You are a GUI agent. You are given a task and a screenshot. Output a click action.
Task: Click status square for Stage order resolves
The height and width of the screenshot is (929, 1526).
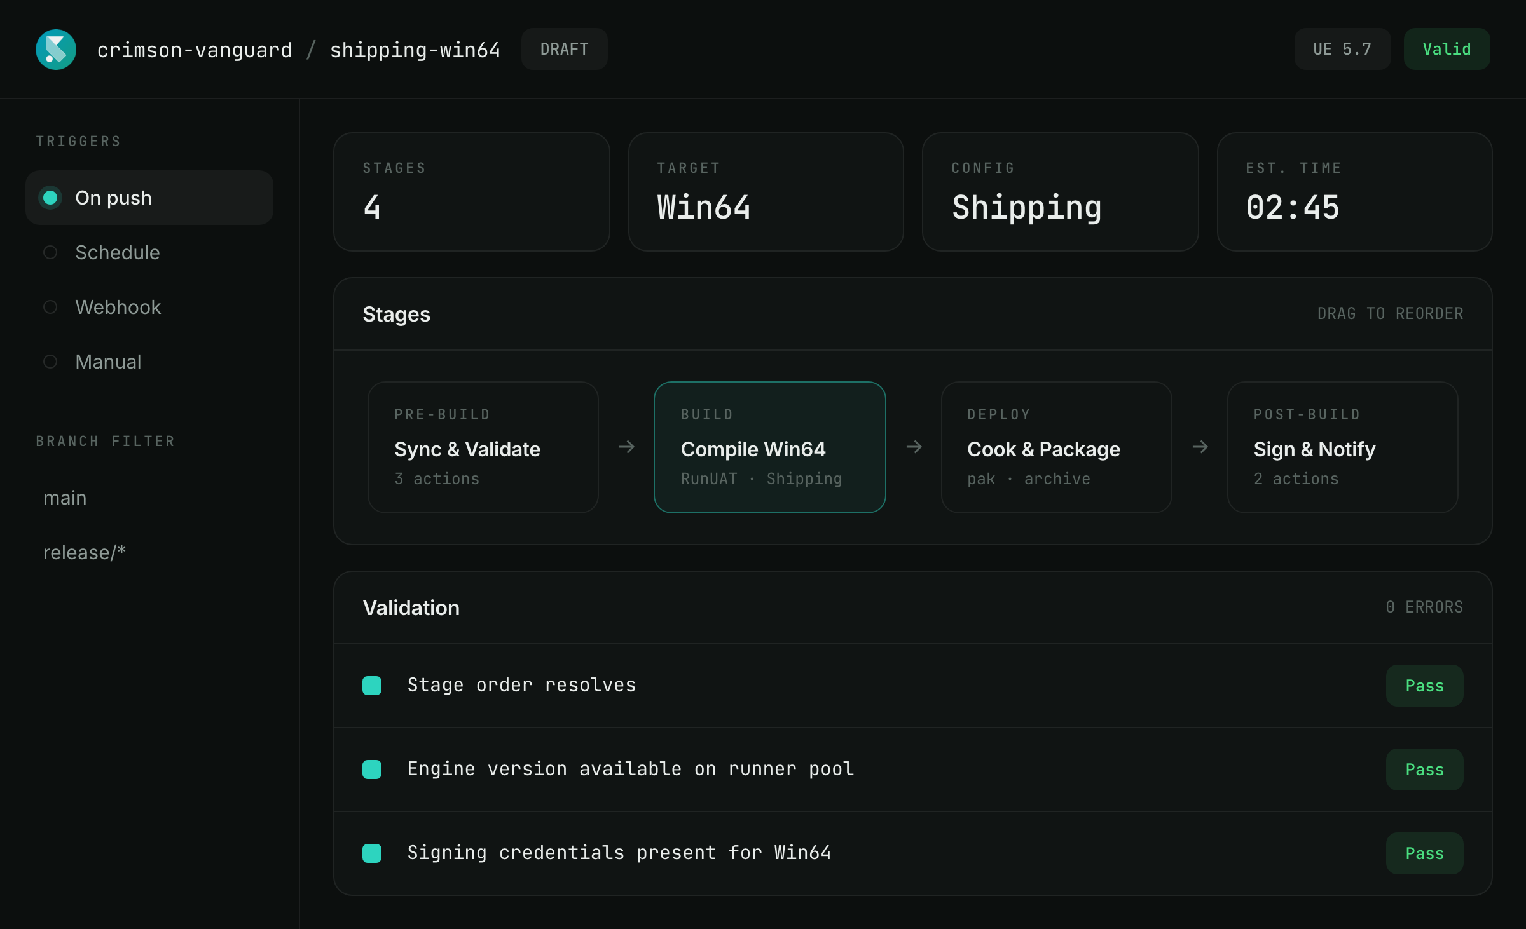point(372,686)
